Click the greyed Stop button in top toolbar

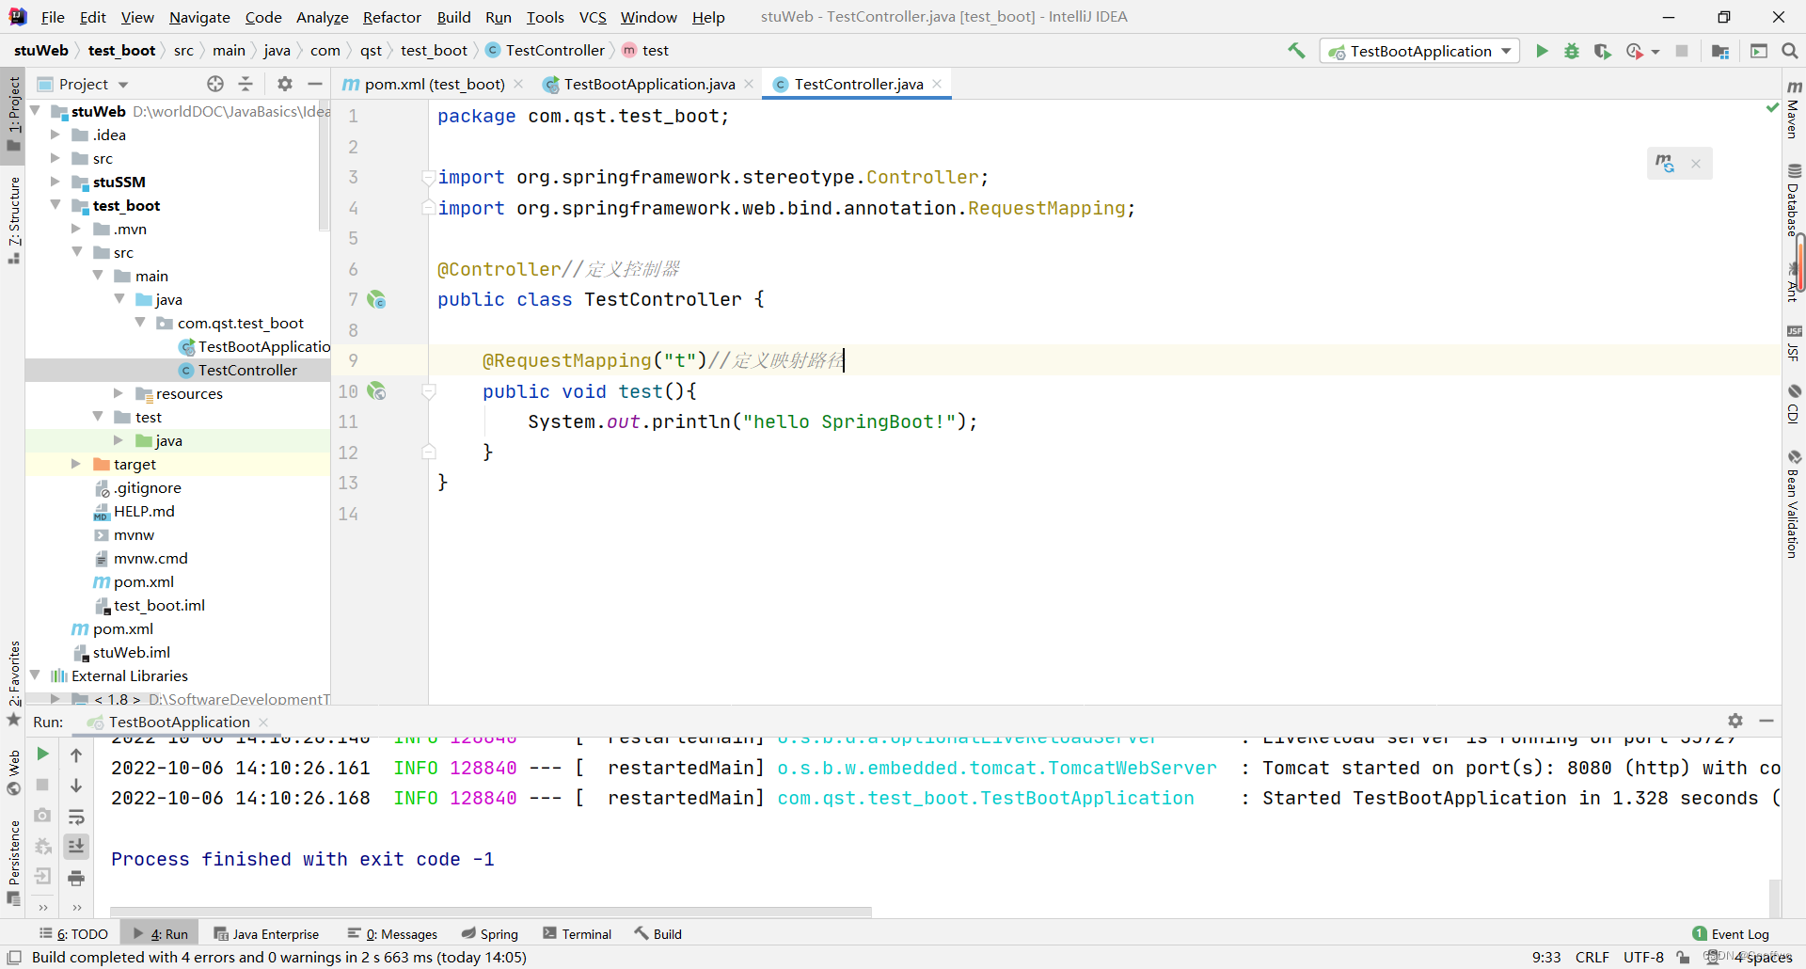(1682, 51)
